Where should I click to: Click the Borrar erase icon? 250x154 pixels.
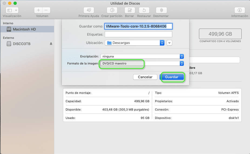[x=130, y=10]
